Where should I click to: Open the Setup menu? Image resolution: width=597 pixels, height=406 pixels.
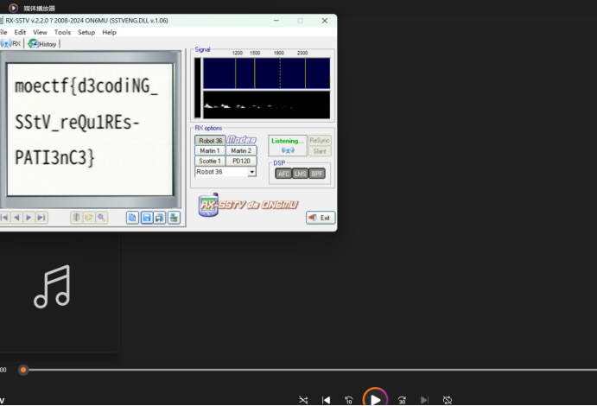(x=86, y=32)
